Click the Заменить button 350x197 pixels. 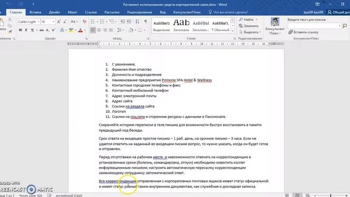point(249,26)
